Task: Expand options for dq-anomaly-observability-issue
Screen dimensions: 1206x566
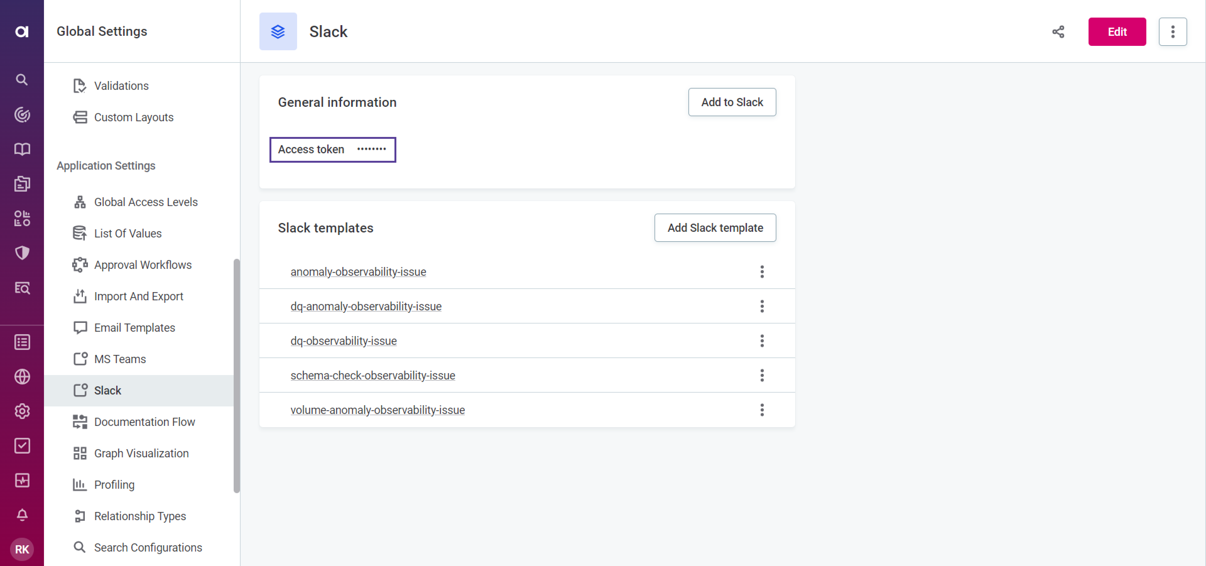Action: point(762,305)
